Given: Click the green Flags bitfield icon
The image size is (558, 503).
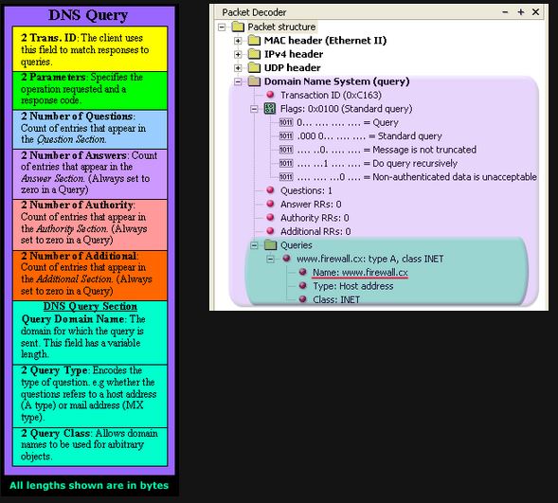Looking at the screenshot, I should [270, 109].
